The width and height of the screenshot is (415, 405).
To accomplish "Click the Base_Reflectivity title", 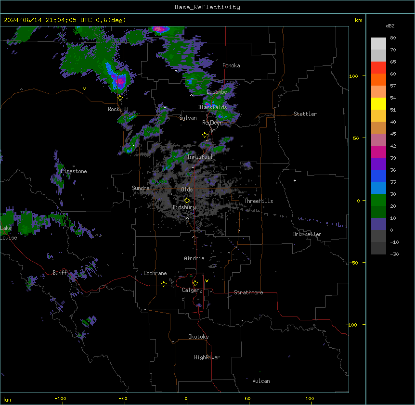I will coord(207,7).
